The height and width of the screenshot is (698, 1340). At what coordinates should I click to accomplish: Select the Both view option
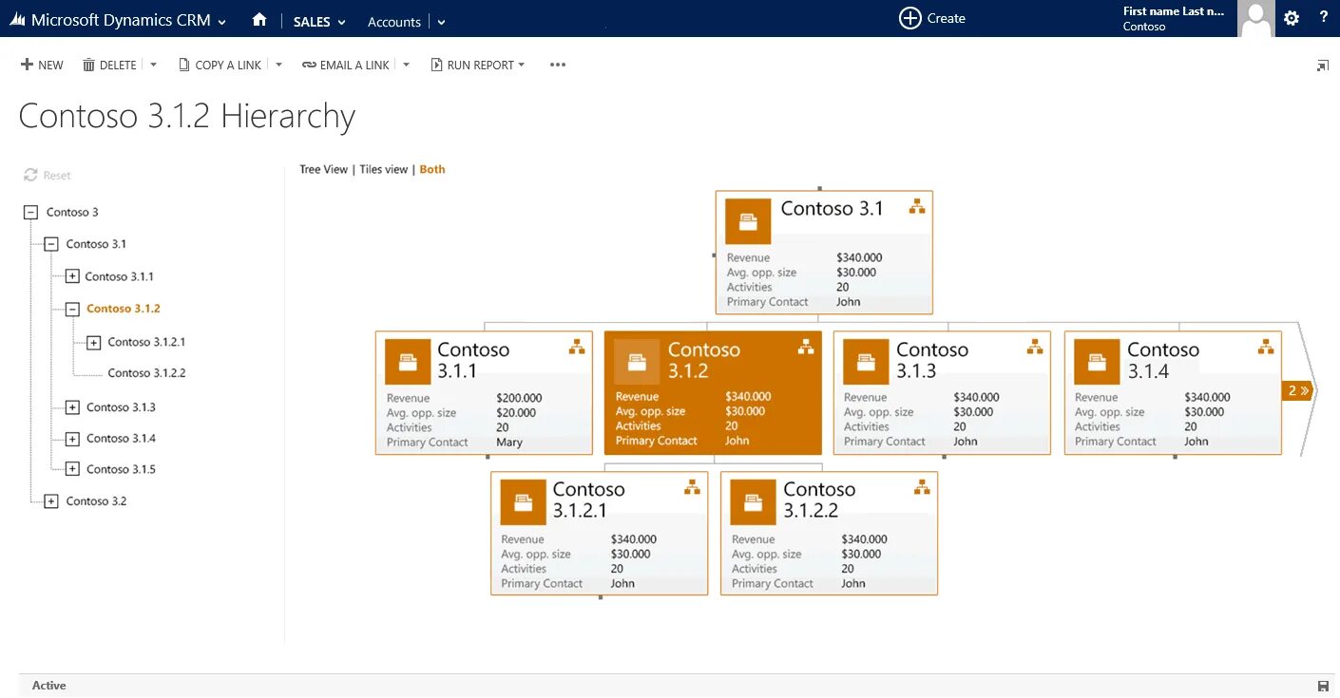(x=432, y=169)
